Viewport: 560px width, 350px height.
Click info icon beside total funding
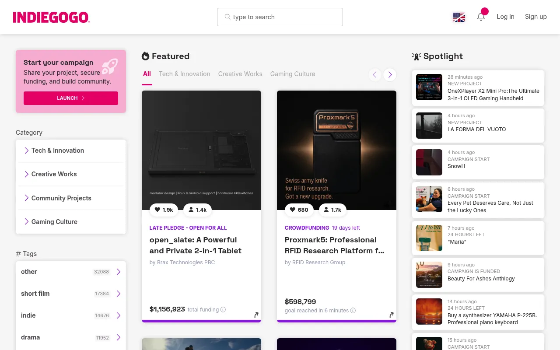(223, 310)
